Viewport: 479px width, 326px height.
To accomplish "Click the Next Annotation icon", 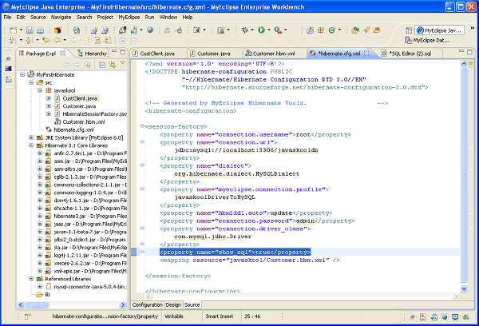I will (13, 40).
